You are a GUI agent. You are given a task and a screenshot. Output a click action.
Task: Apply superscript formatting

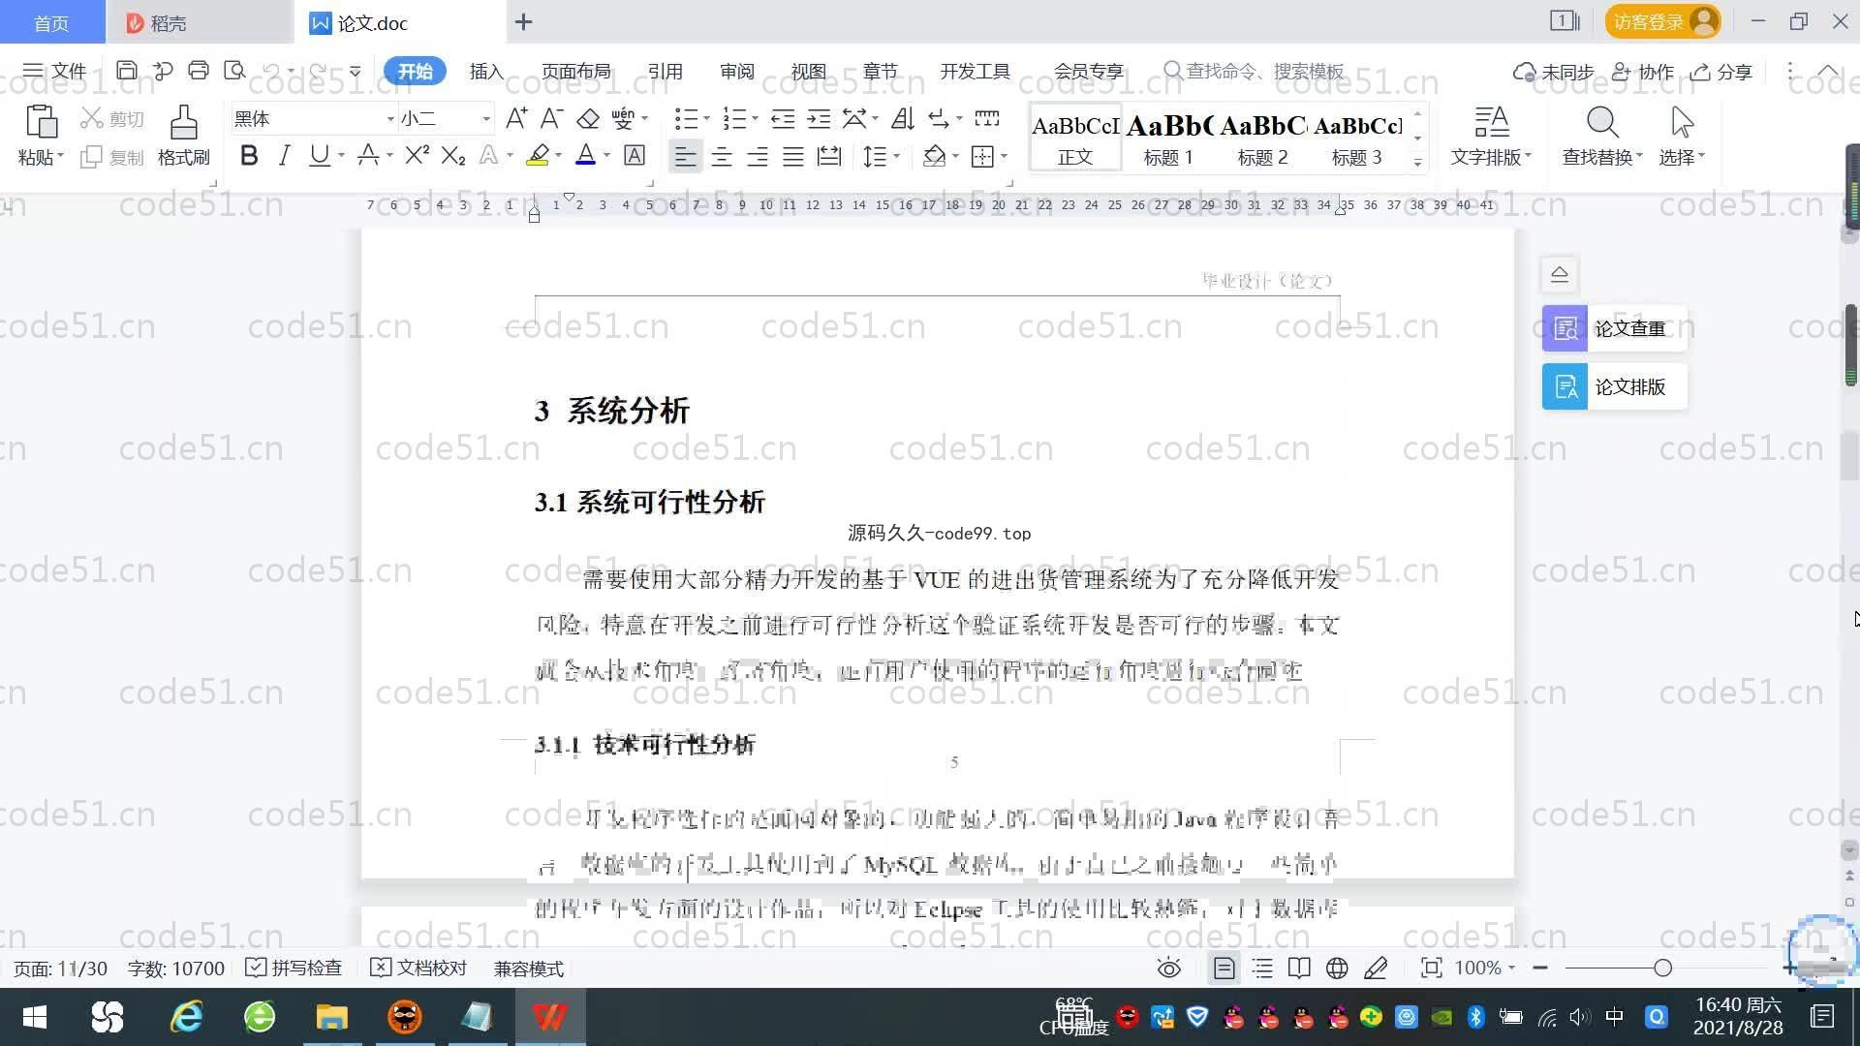417,155
